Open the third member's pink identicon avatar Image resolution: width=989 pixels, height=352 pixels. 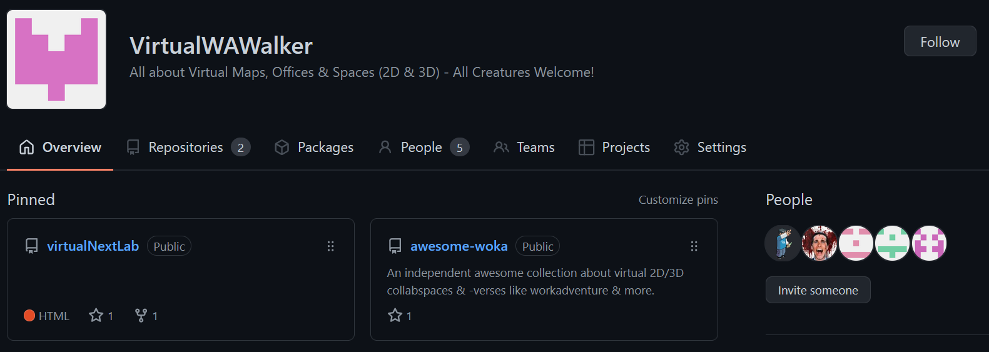[856, 243]
